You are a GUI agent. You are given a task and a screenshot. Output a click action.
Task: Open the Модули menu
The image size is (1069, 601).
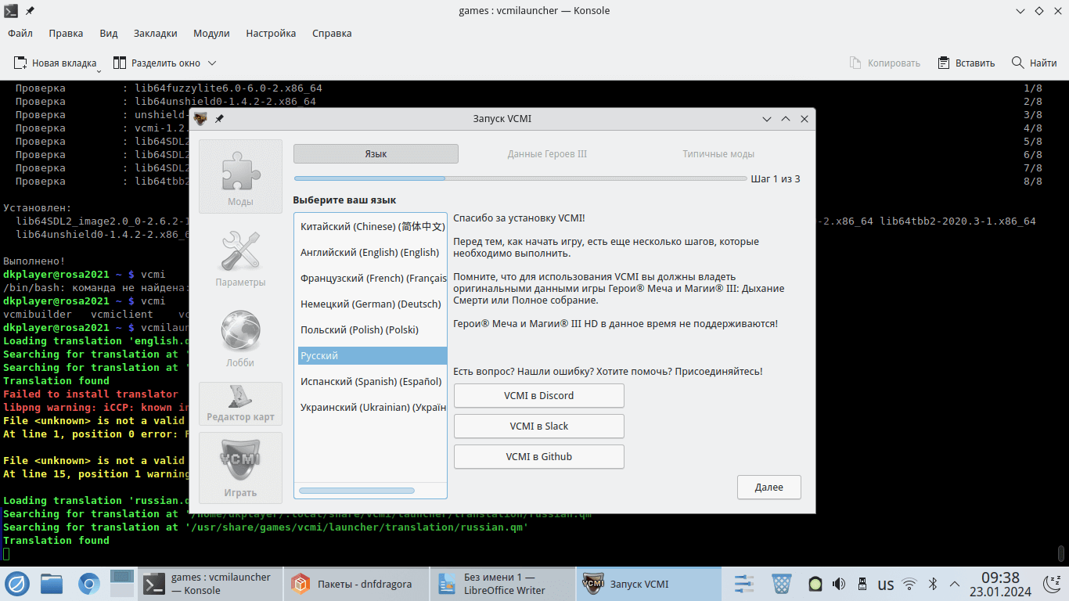click(211, 33)
